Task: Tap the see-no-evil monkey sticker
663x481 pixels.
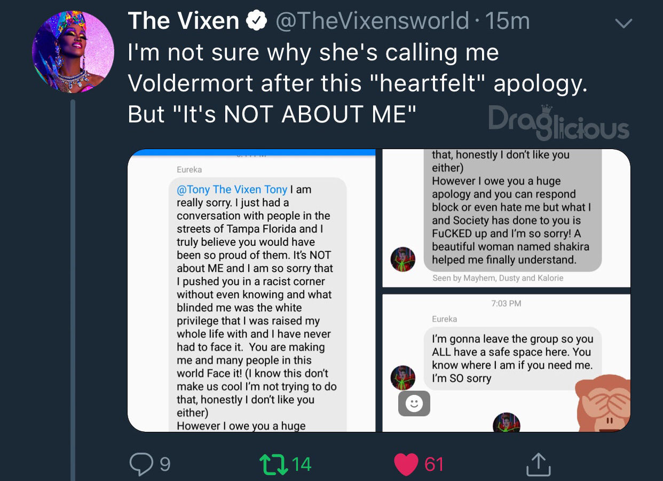Action: [x=604, y=404]
